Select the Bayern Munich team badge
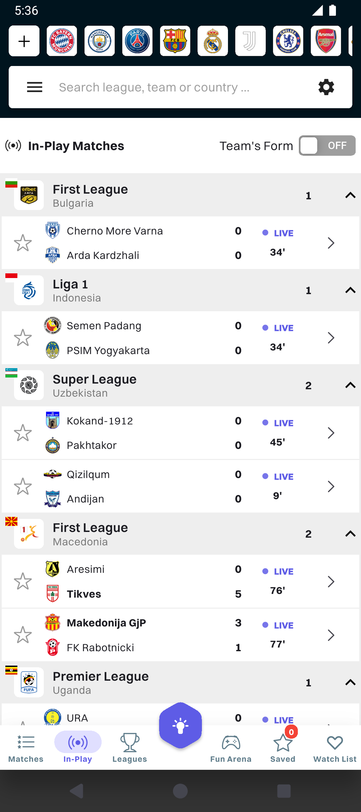Image resolution: width=361 pixels, height=812 pixels. click(62, 41)
